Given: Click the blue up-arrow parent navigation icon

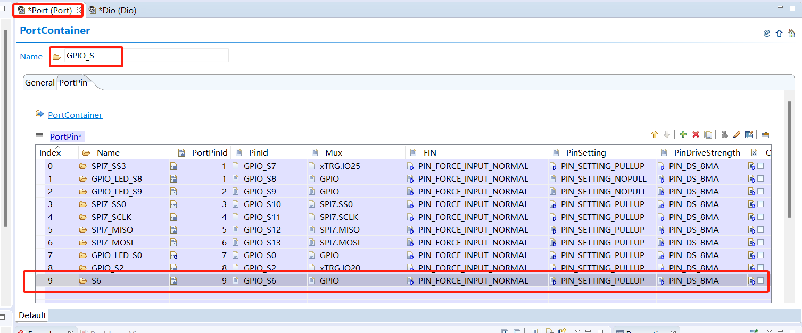Looking at the screenshot, I should click(779, 33).
